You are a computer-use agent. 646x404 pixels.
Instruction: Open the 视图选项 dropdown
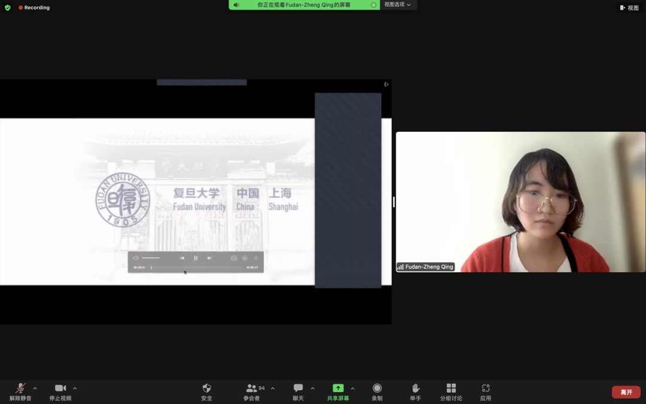pos(398,5)
